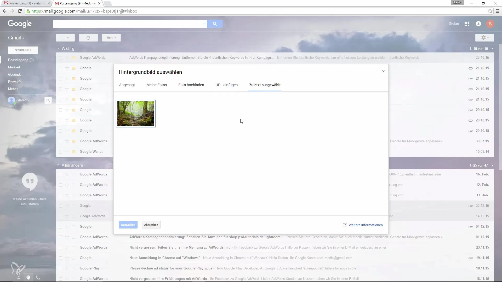The height and width of the screenshot is (282, 502).
Task: Open the Weitere Informationen link
Action: (366, 225)
